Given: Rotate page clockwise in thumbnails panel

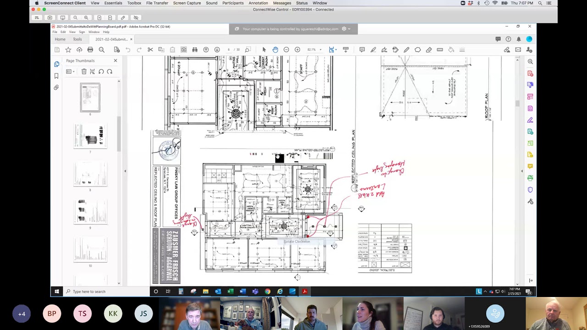Looking at the screenshot, I should [x=110, y=71].
